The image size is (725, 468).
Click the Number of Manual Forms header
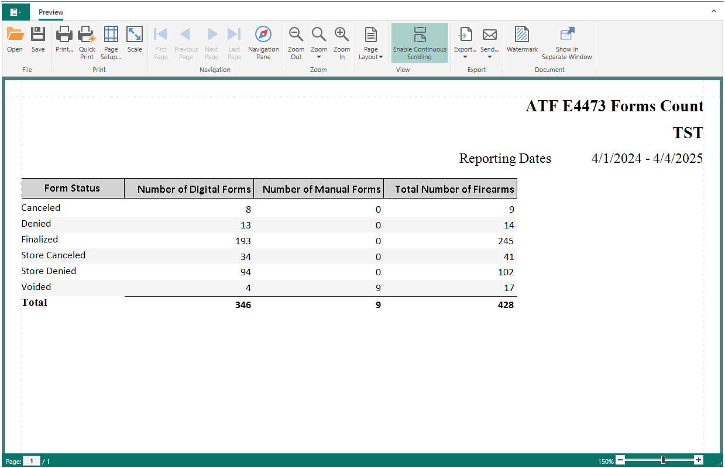coord(319,188)
